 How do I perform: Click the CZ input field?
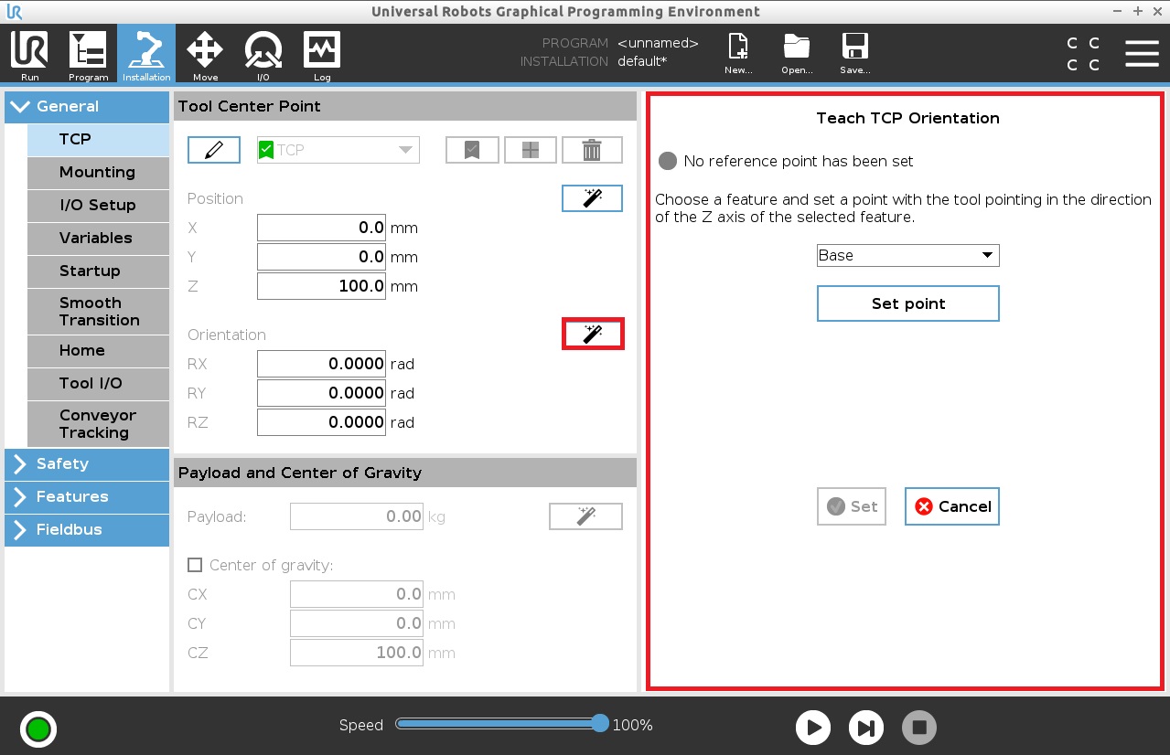point(357,653)
